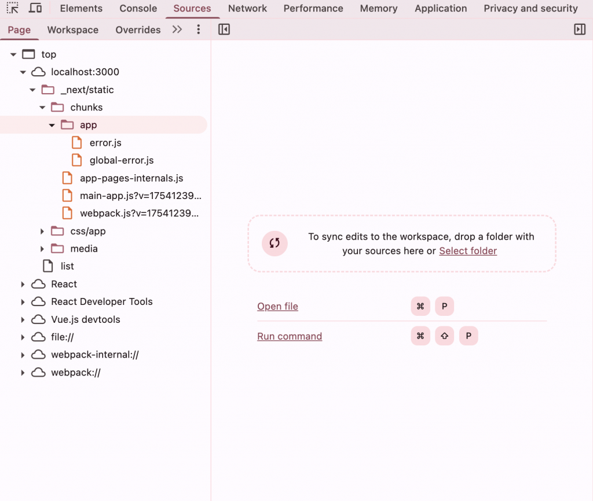
Task: Click the file icon beside webpack.js
Action: click(67, 213)
